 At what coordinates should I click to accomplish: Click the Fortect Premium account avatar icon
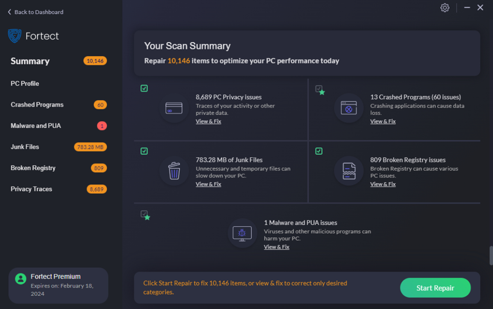21,279
